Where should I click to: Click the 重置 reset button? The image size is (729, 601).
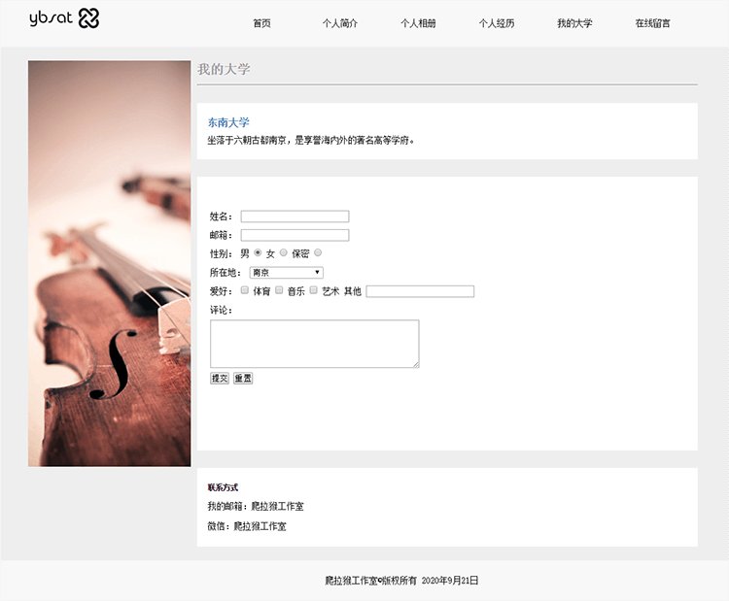click(243, 378)
